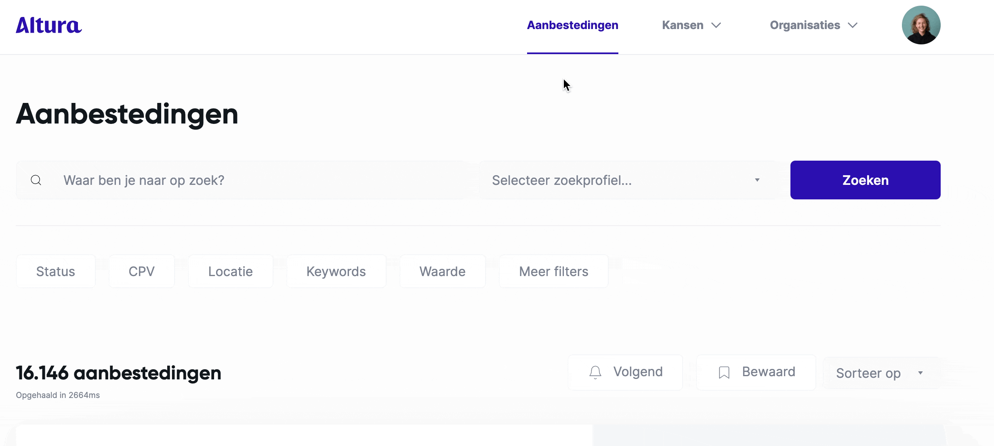Open the Locatie filter
994x446 pixels.
[231, 271]
